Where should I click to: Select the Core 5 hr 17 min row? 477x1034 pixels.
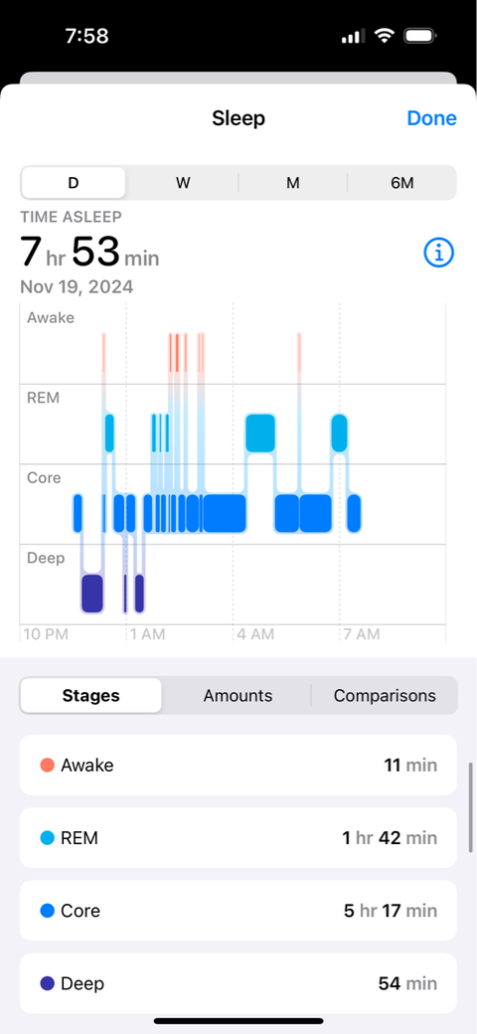point(238,910)
